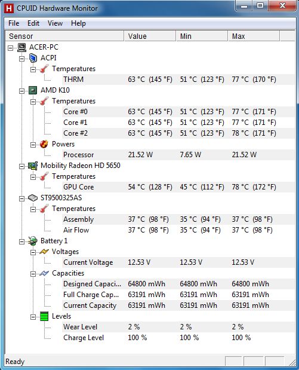Screen dimensions: 299x370
Task: Click the Ready status bar text
Action: click(15, 362)
